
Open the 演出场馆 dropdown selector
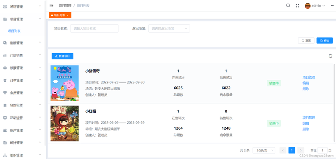click(169, 29)
